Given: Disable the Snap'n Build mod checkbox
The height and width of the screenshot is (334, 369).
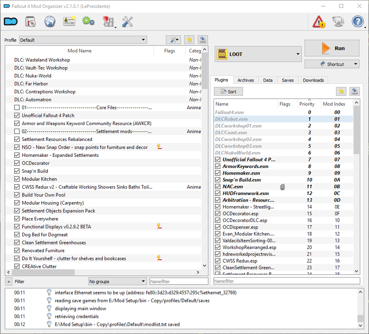Looking at the screenshot, I should pyautogui.click(x=17, y=171).
